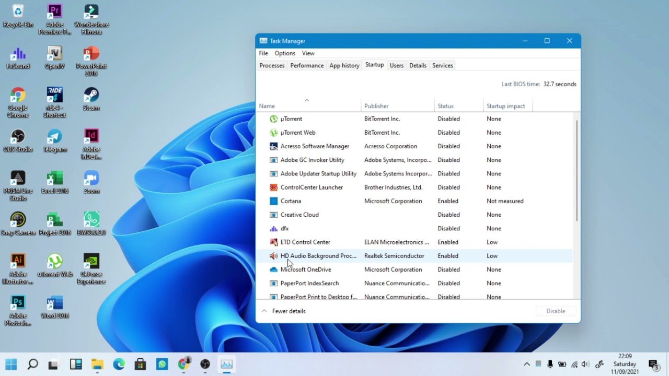Click the Task Manager title bar icon

(263, 41)
